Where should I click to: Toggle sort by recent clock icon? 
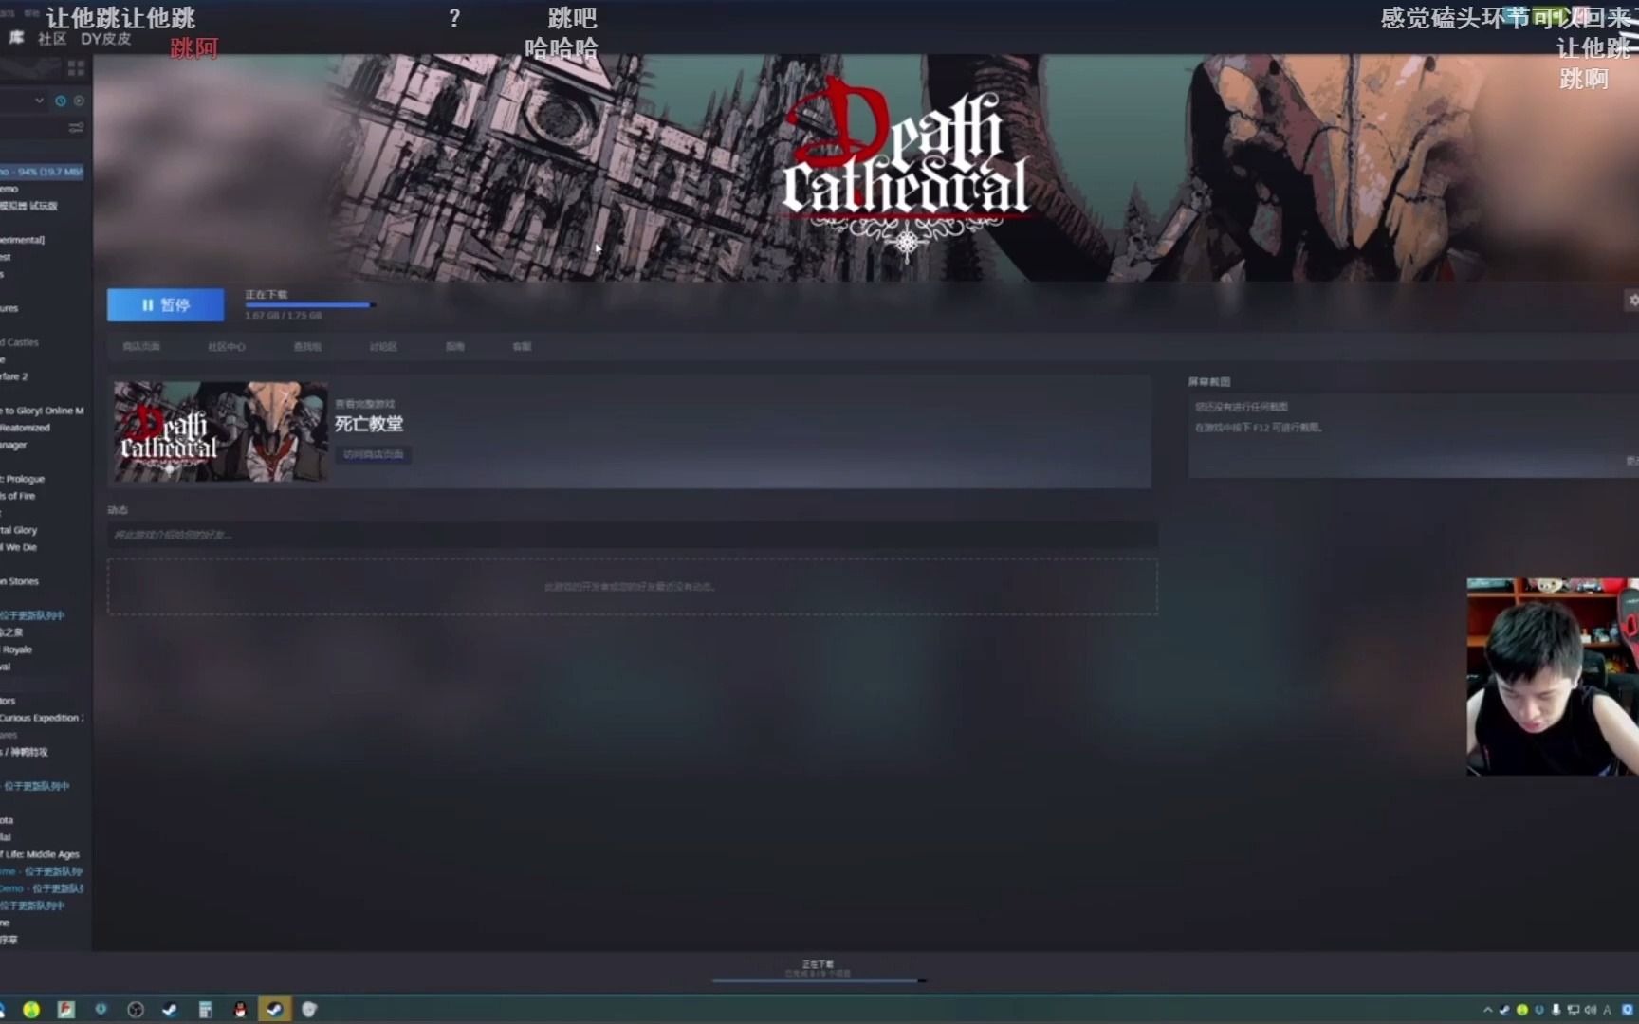61,101
